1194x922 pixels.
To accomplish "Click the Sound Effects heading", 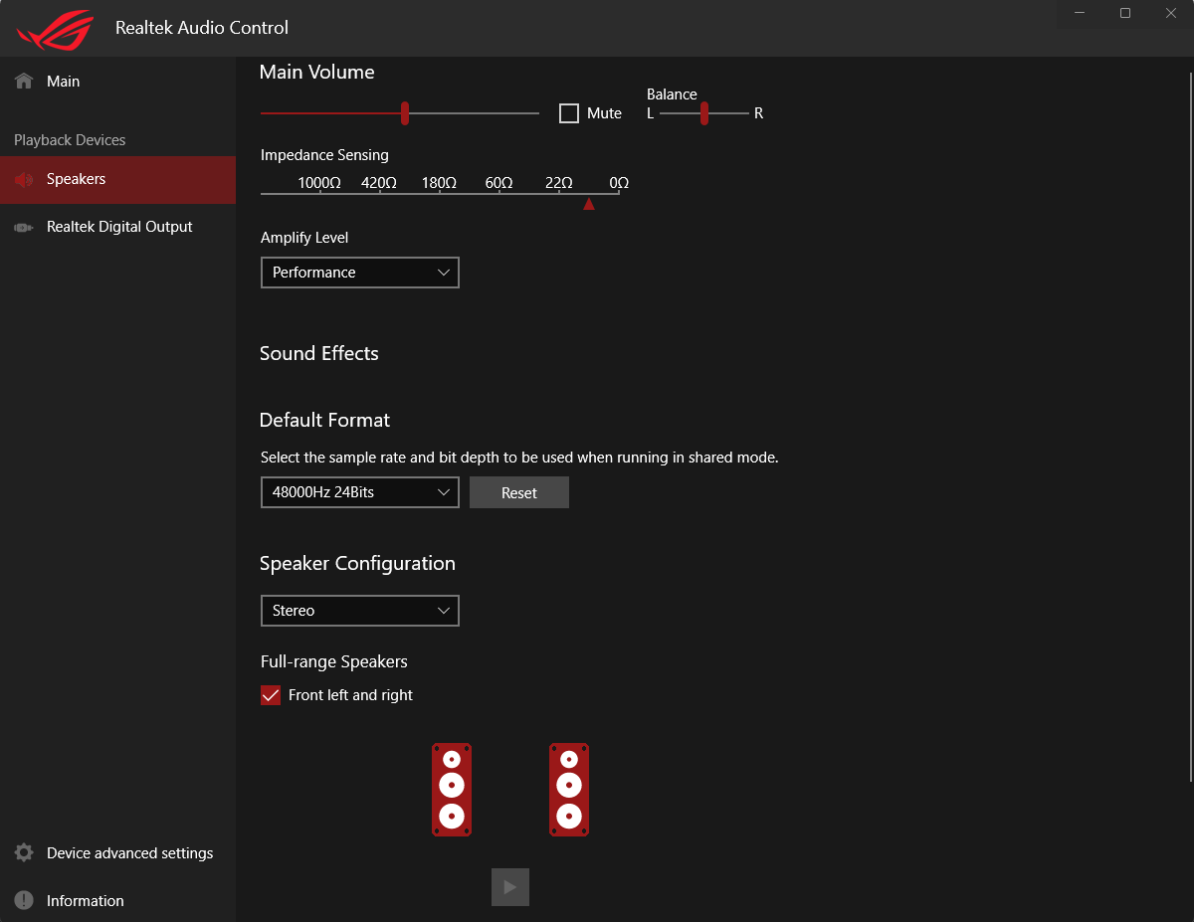I will 319,353.
